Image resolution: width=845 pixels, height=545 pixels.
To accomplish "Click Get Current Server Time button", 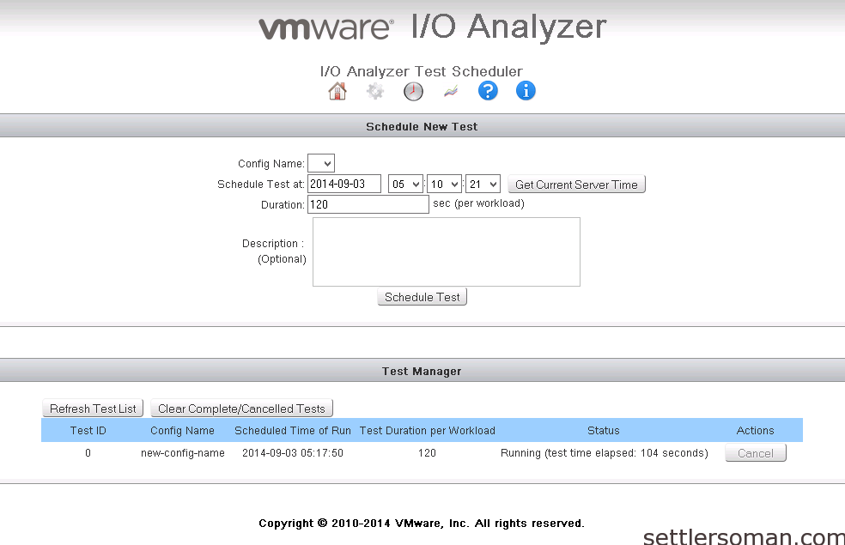I will pos(576,185).
